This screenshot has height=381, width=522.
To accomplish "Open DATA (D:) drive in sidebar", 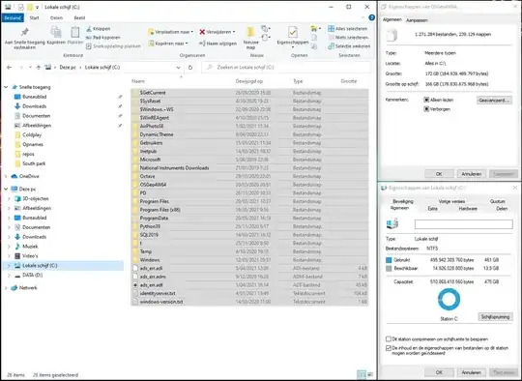I will pyautogui.click(x=32, y=275).
